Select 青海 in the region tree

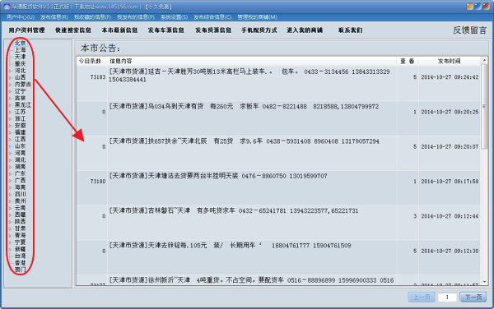point(20,235)
